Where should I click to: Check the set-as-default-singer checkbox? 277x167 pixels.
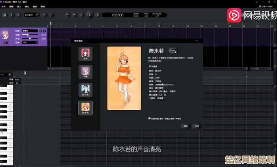pyautogui.click(x=149, y=118)
